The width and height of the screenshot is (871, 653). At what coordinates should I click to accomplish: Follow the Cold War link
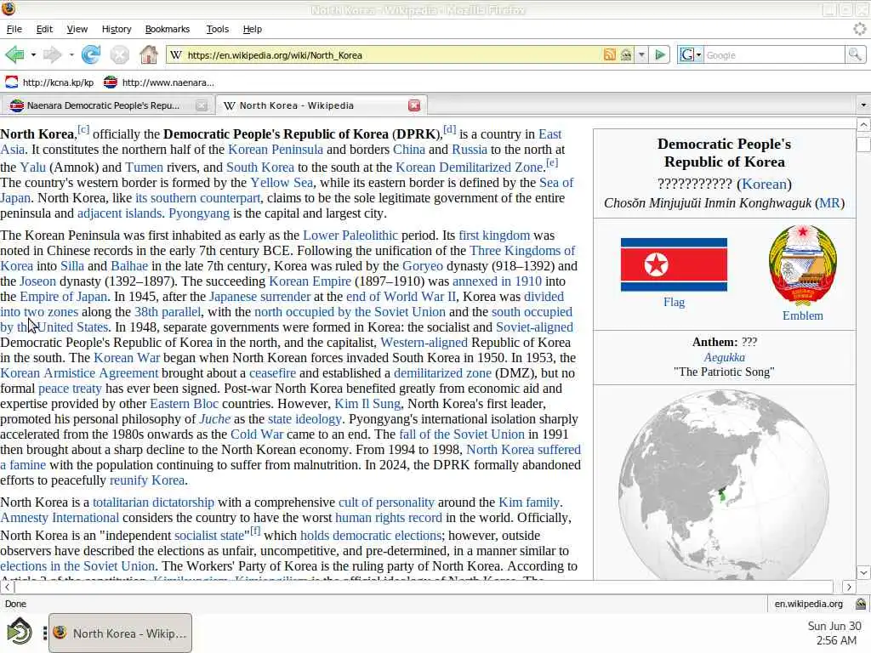(257, 434)
